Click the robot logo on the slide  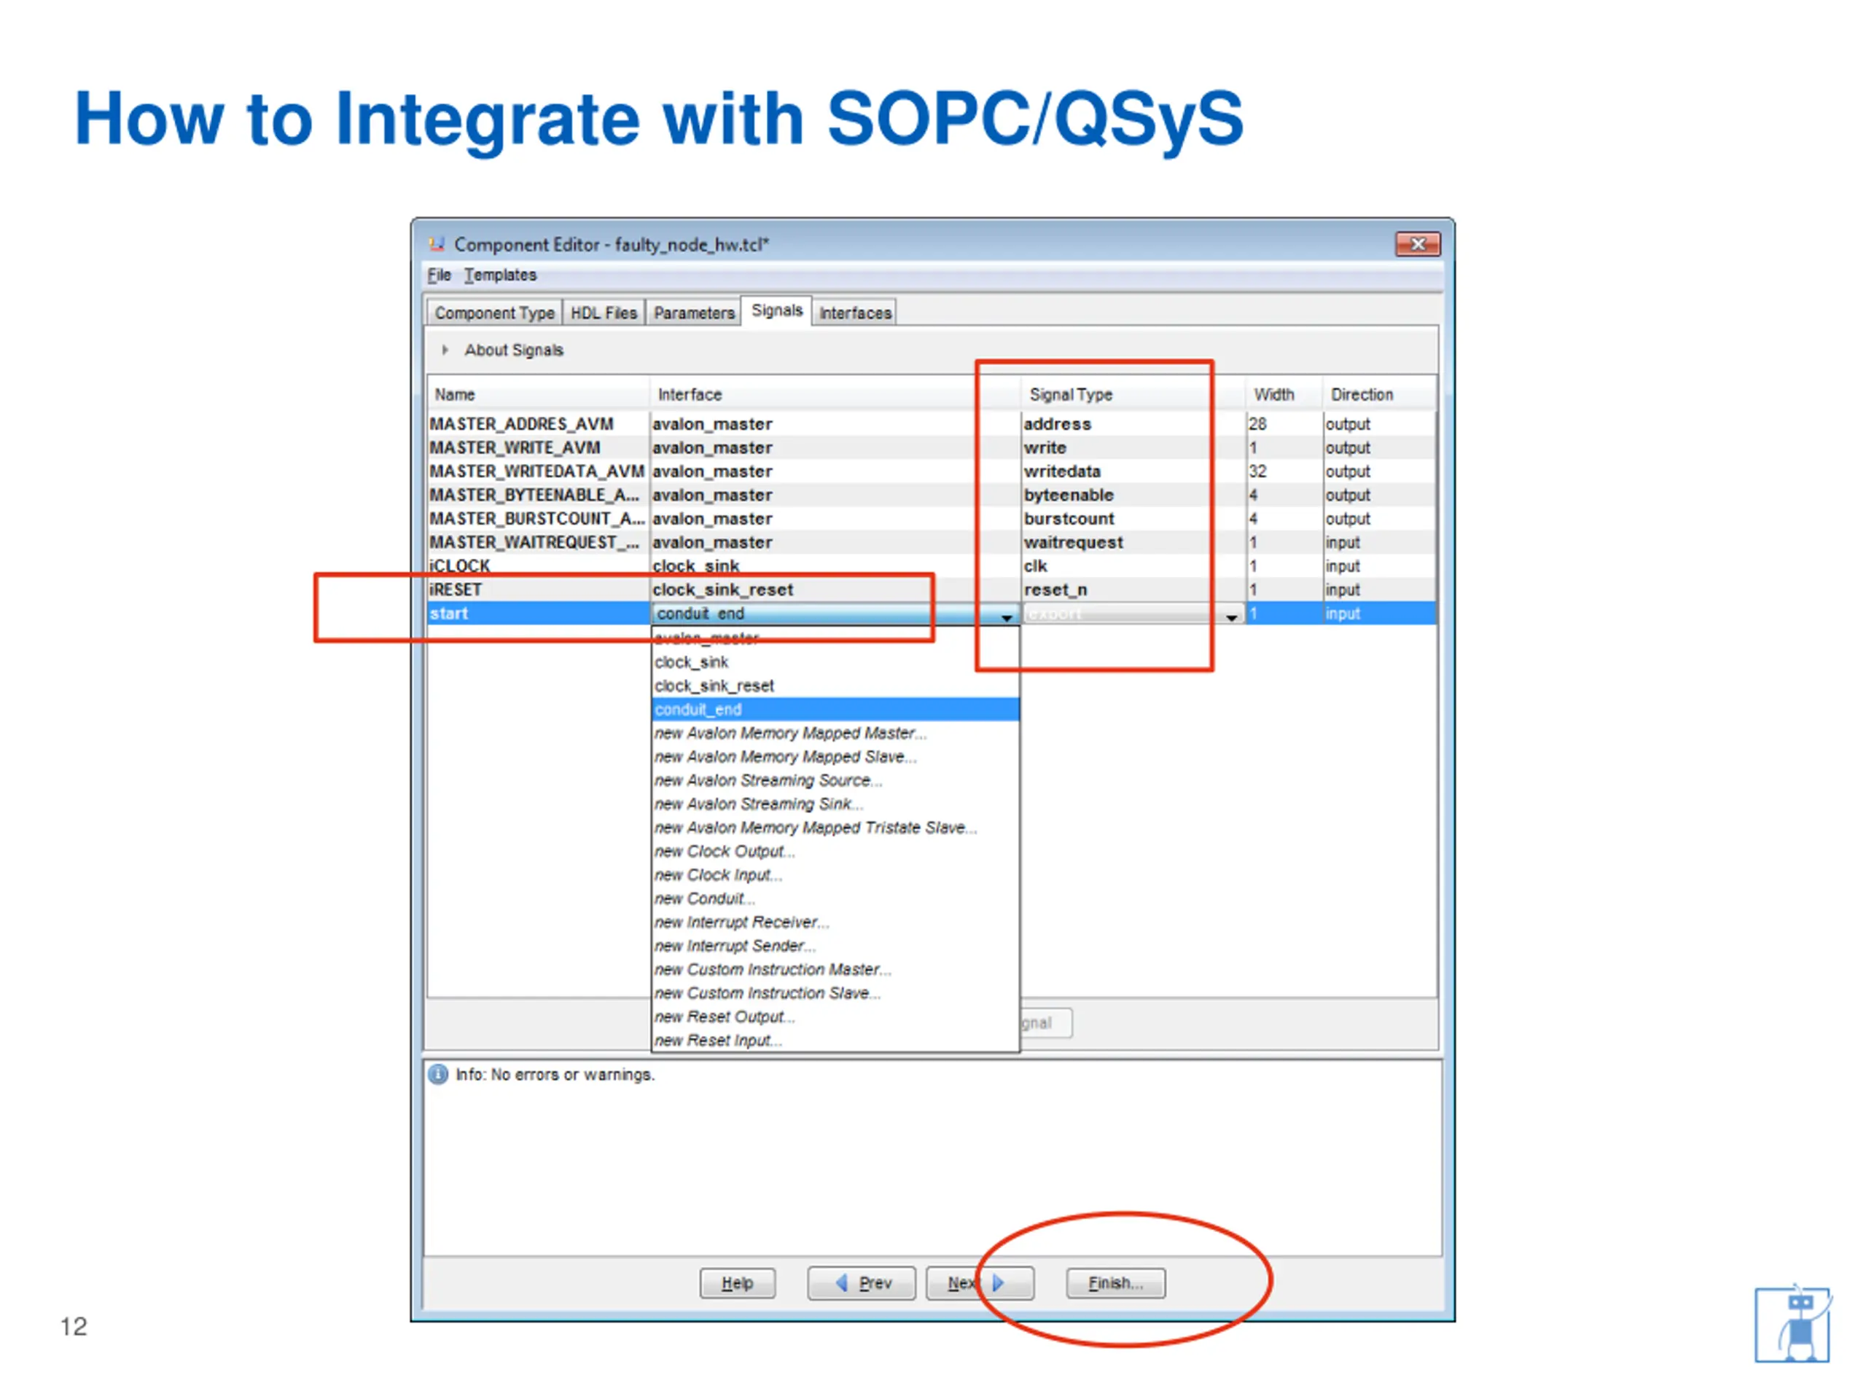tap(1792, 1322)
